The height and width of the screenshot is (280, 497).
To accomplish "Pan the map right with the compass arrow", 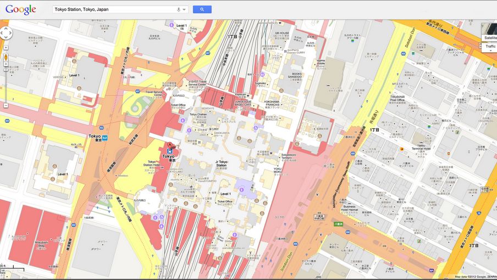I will click(x=10, y=32).
